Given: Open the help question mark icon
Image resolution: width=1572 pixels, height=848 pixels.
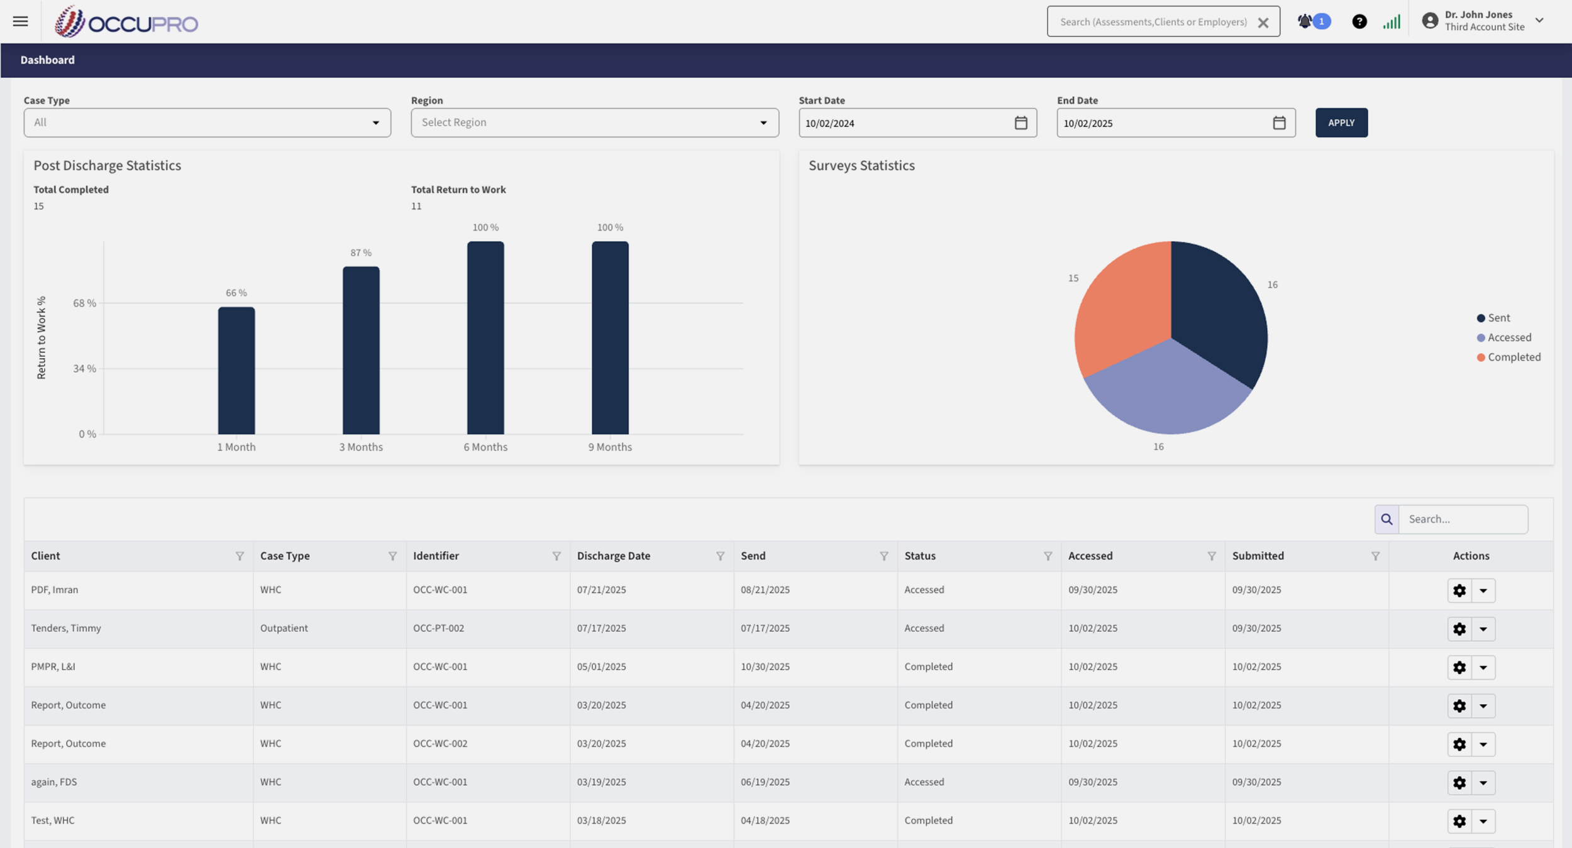Looking at the screenshot, I should coord(1359,21).
